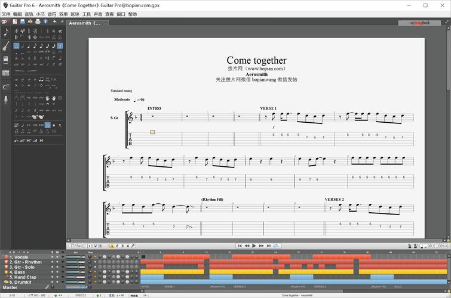This screenshot has height=298, width=451.
Task: Open the mastering panel icon
Action: pyautogui.click(x=5, y=73)
